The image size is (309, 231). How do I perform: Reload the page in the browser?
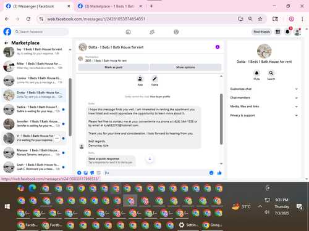click(x=28, y=19)
